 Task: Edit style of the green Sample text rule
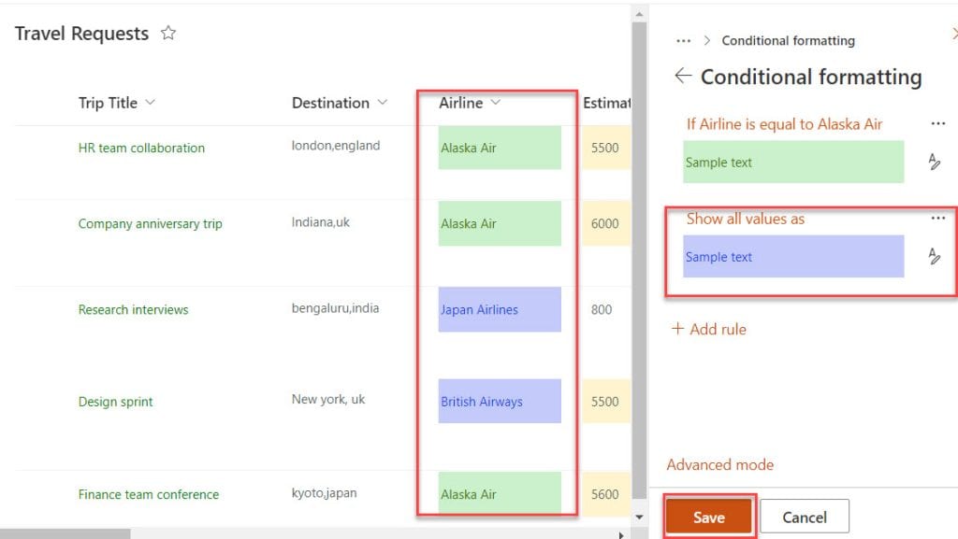[935, 162]
